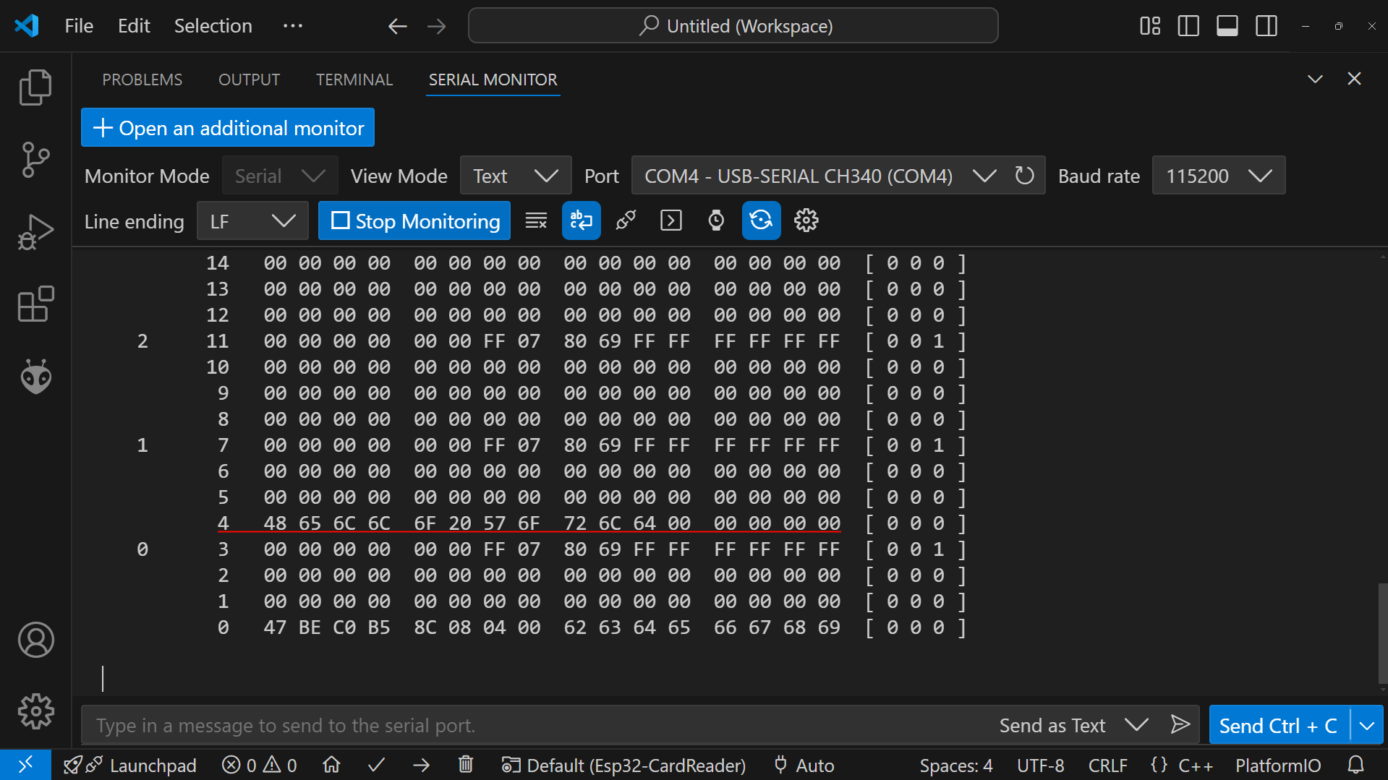Click the CRLF line ending indicator

[1107, 765]
